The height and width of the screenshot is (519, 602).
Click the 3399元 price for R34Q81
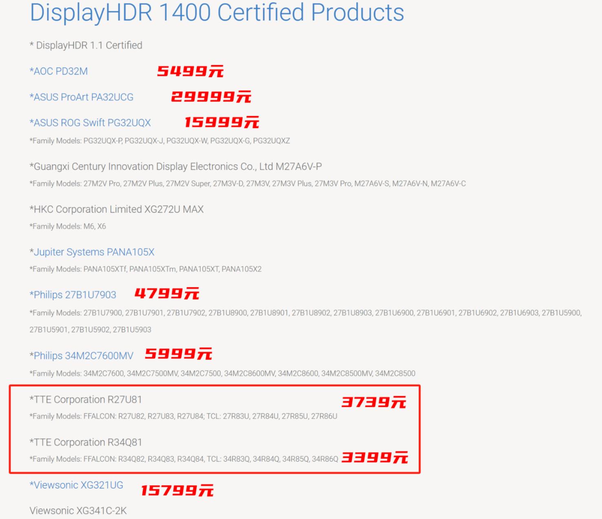pos(375,457)
